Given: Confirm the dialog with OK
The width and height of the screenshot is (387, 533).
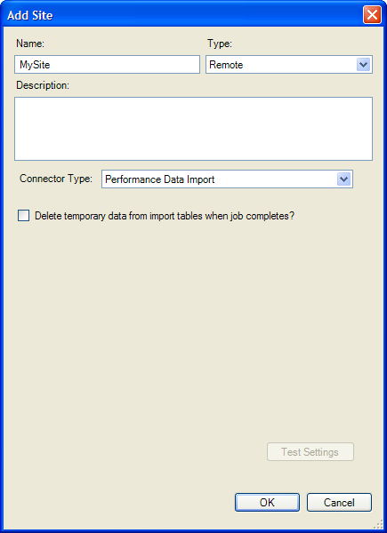Looking at the screenshot, I should click(267, 503).
